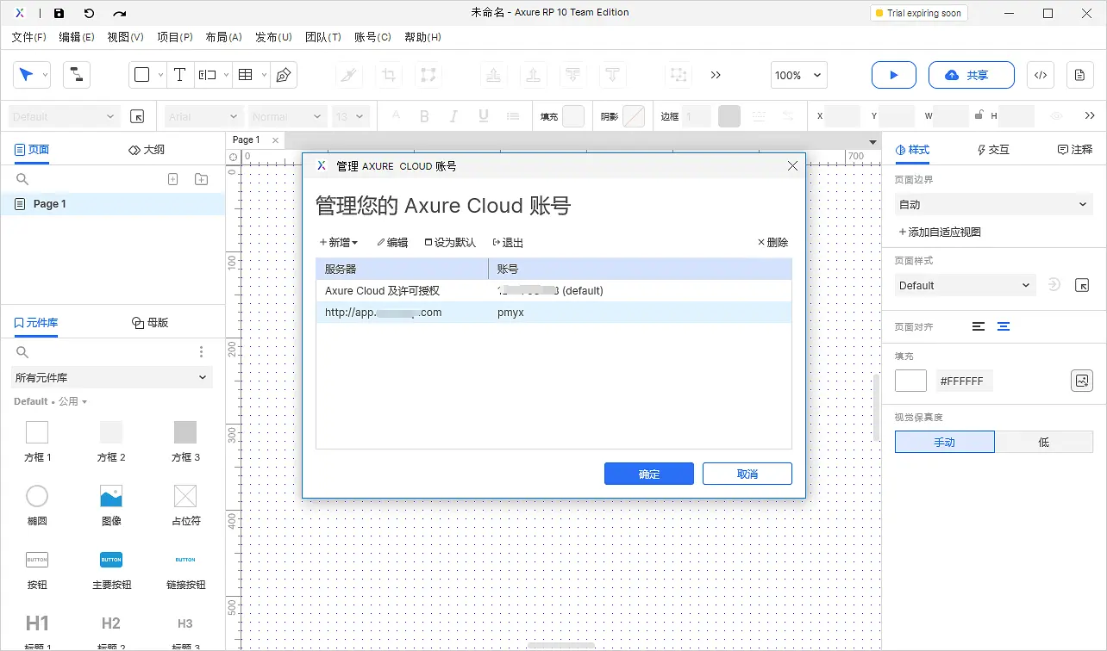Switch visual protection to 低

click(x=1043, y=441)
